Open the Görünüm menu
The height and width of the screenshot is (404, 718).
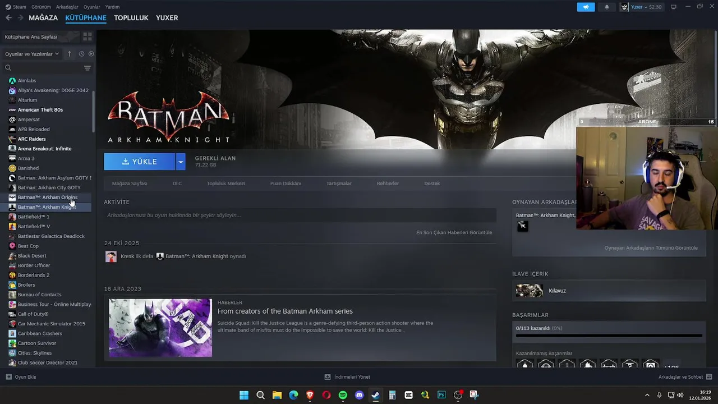pos(41,7)
